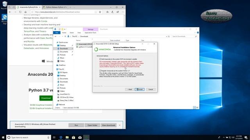The height and width of the screenshot is (140, 250).
Task: Click Edge browser back button
Action: click(x=10, y=12)
